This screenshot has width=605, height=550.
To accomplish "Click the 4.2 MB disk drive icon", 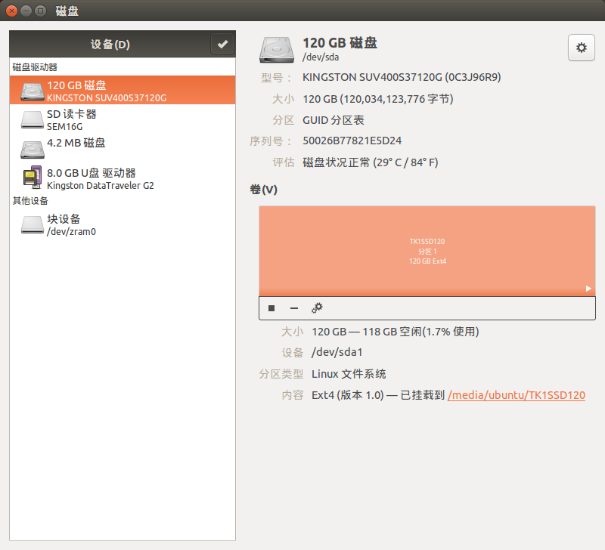I will (32, 150).
